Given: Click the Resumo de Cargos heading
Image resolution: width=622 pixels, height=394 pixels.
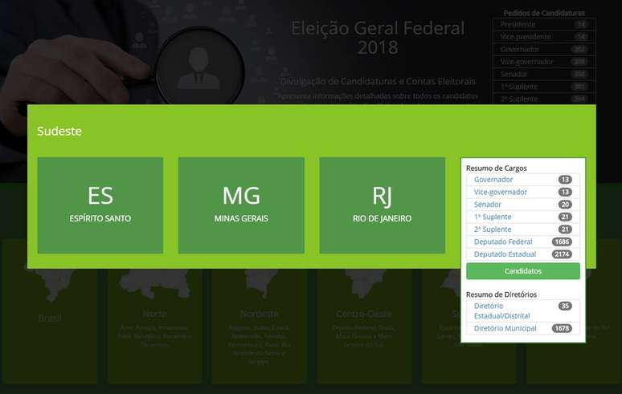Looking at the screenshot, I should (x=497, y=169).
